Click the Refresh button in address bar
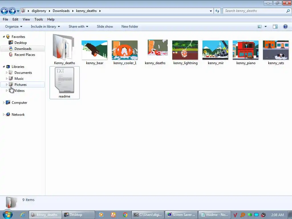The image size is (292, 219). (217, 11)
